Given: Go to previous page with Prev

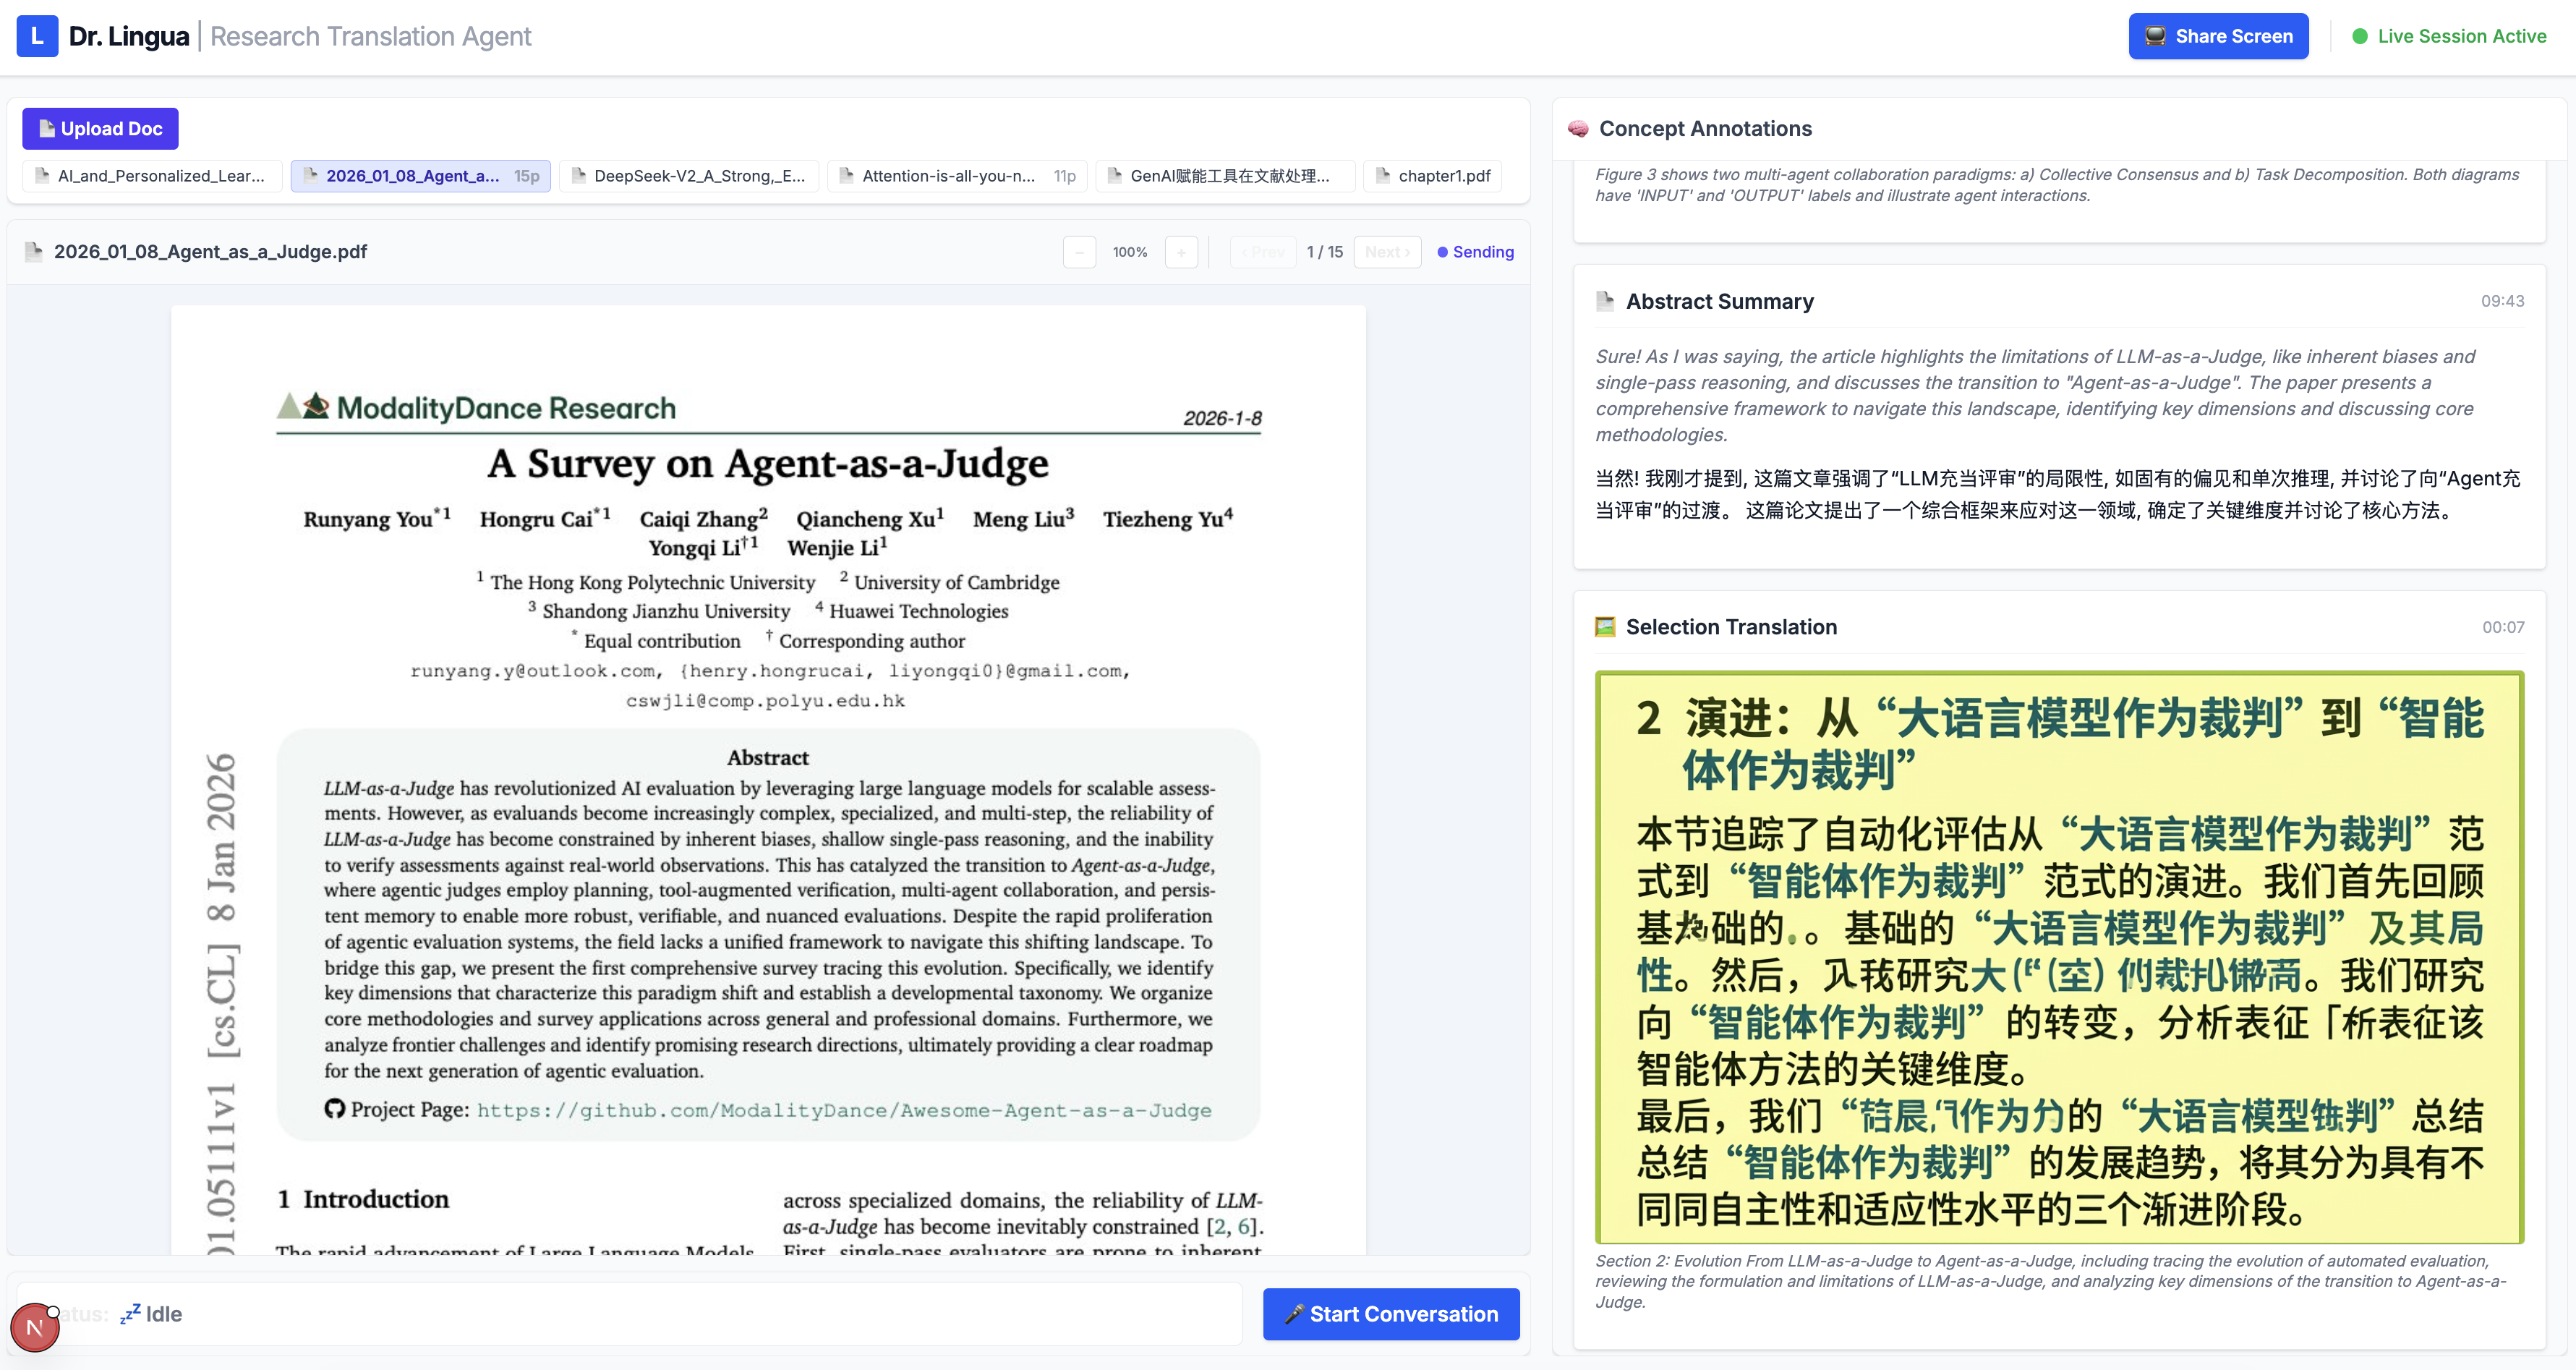Looking at the screenshot, I should point(1262,252).
